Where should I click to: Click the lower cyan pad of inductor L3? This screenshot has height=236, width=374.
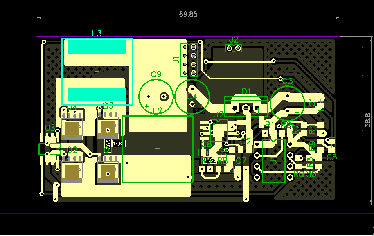point(97,94)
